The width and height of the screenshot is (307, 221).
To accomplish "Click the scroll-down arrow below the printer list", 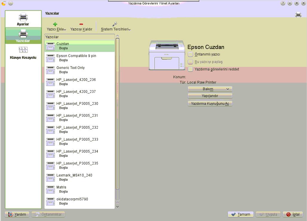I will pos(117,206).
